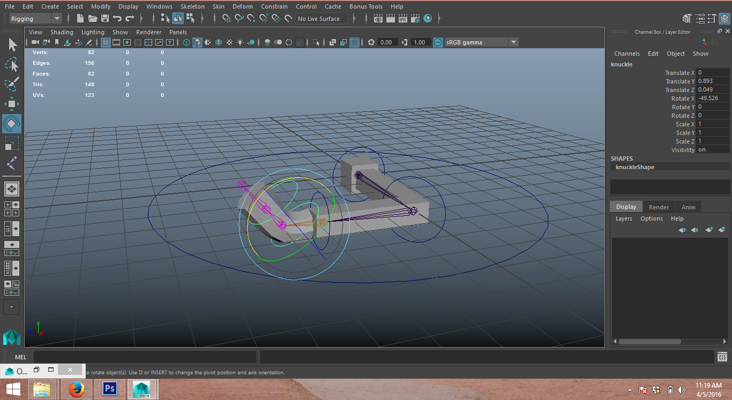Toggle use all lights
Viewport: 732px width, 400px height.
(x=240, y=42)
